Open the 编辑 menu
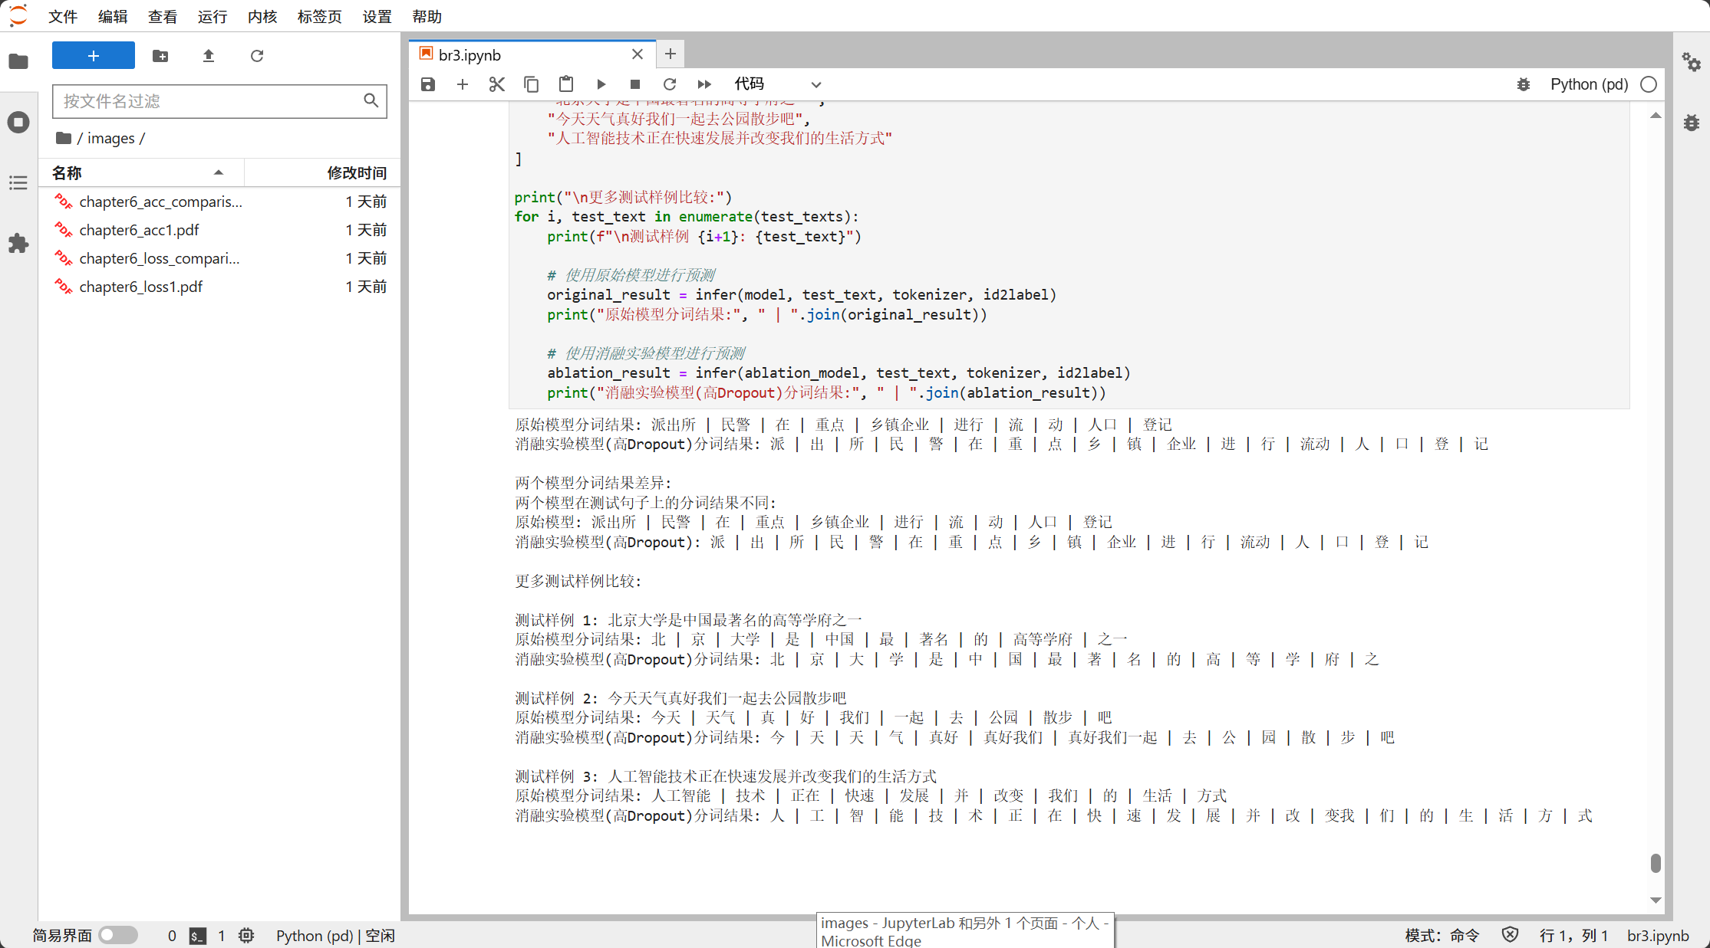This screenshot has width=1710, height=948. (x=113, y=16)
